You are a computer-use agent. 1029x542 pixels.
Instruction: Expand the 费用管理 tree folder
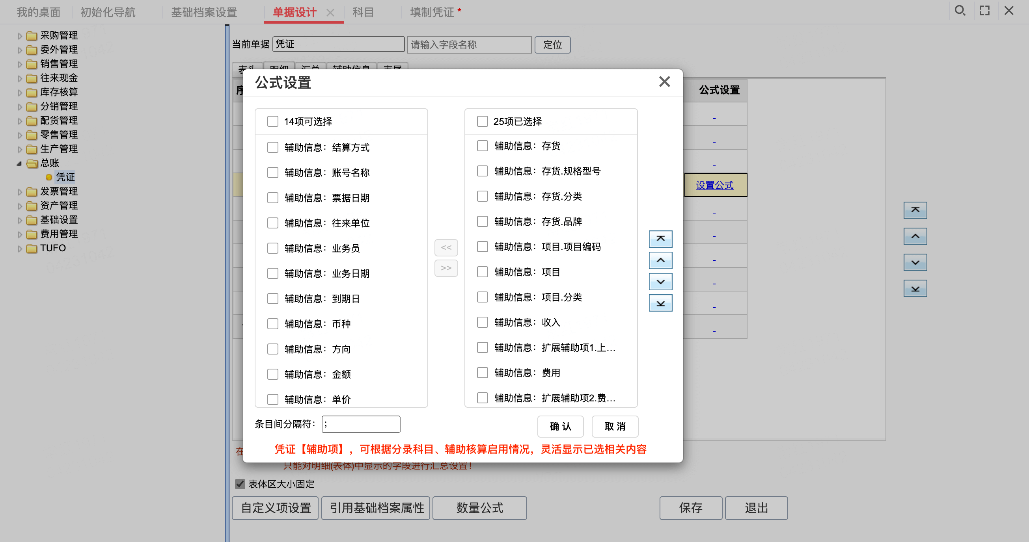tap(20, 234)
